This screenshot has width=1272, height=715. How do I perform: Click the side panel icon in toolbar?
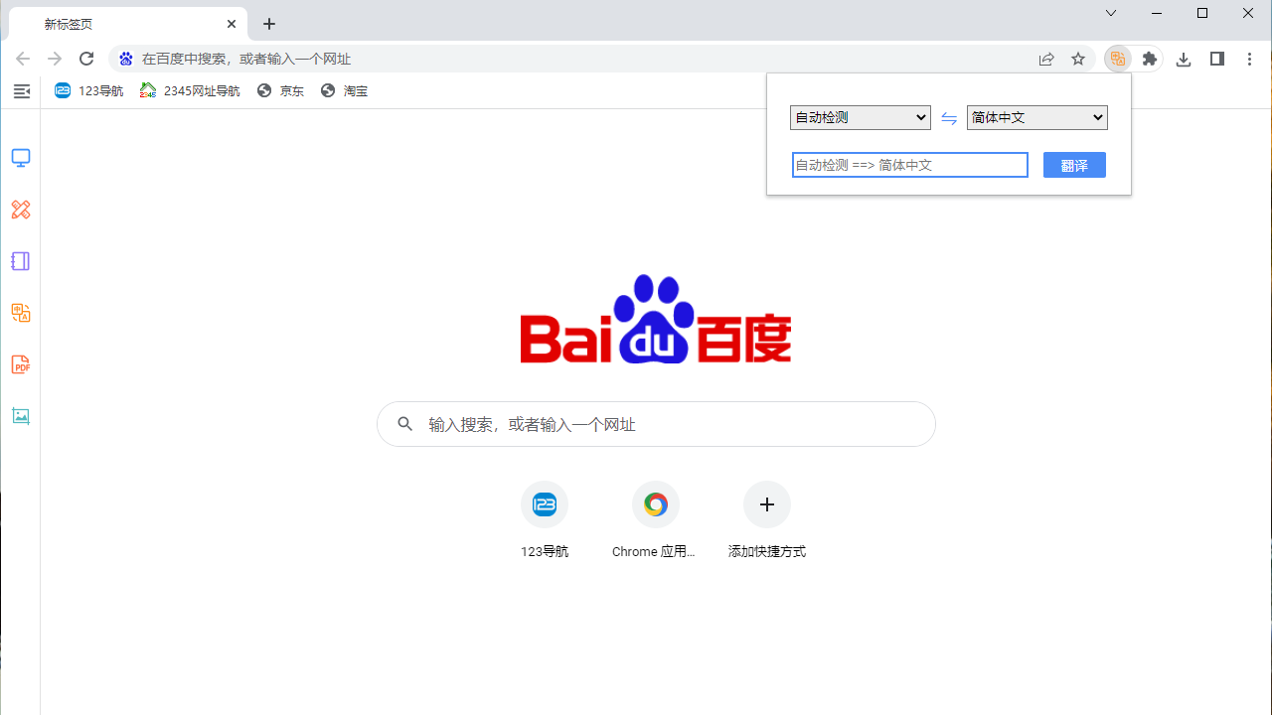pyautogui.click(x=1216, y=59)
